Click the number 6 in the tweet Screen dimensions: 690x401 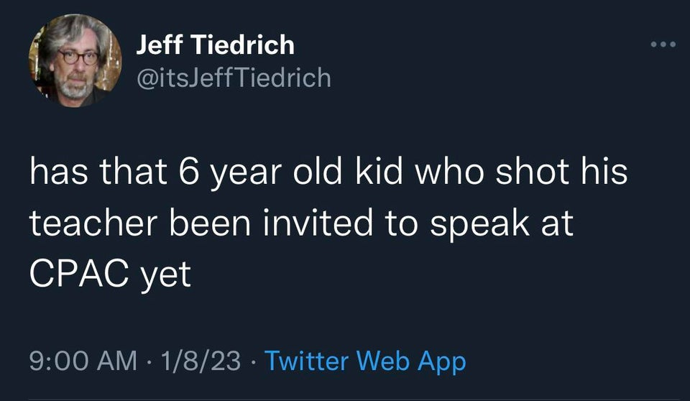189,172
